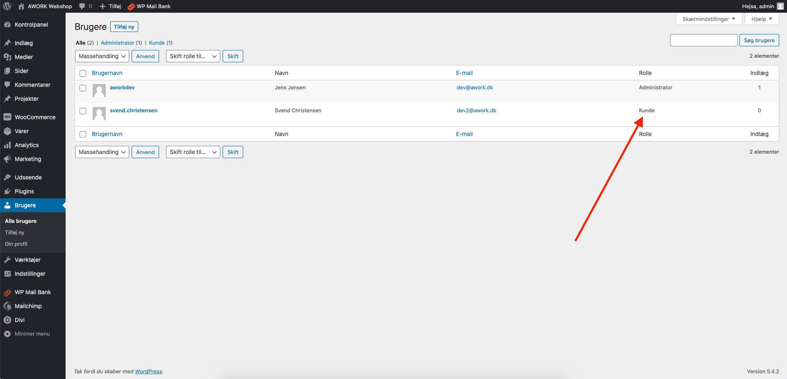Viewport: 787px width, 379px height.
Task: Open the svend.christensen username link
Action: point(134,110)
